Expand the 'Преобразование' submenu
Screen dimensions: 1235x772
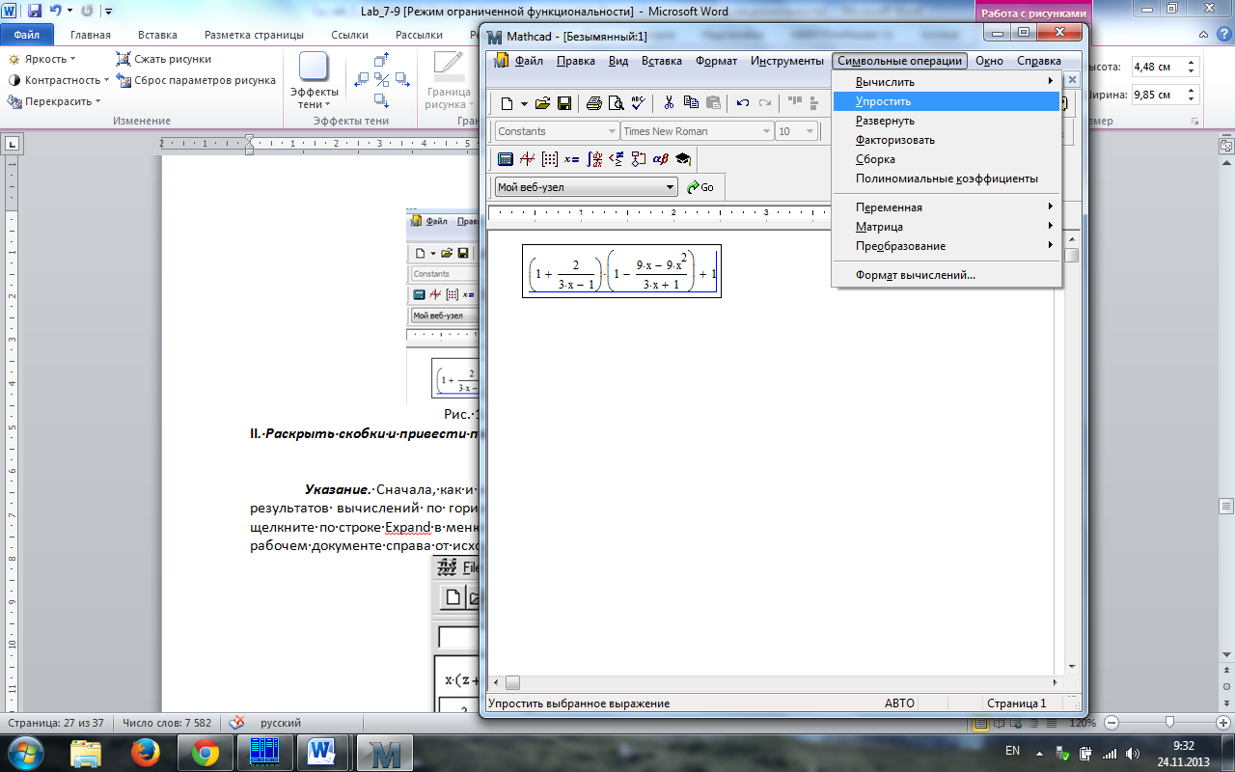click(x=947, y=246)
